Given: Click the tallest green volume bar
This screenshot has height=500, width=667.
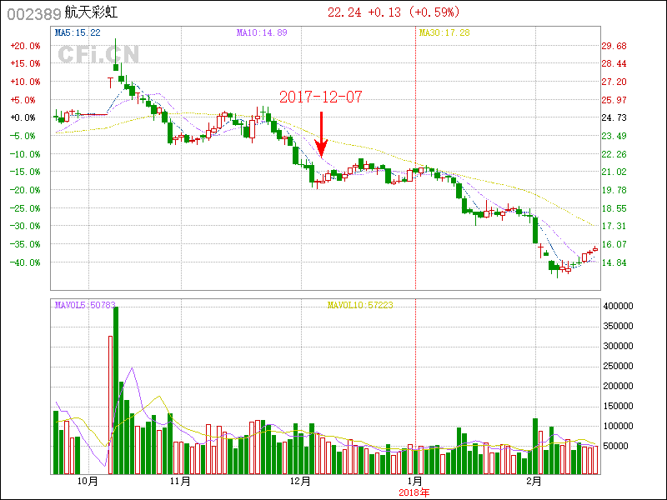Looking at the screenshot, I should point(116,390).
